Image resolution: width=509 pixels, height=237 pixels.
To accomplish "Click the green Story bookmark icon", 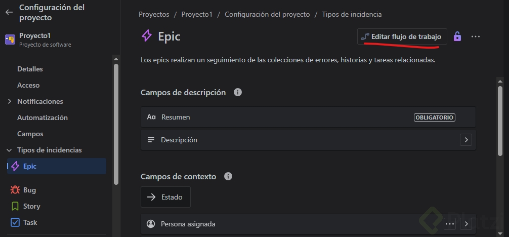I will 15,206.
